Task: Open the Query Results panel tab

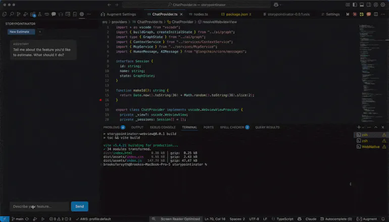Action: point(267,127)
